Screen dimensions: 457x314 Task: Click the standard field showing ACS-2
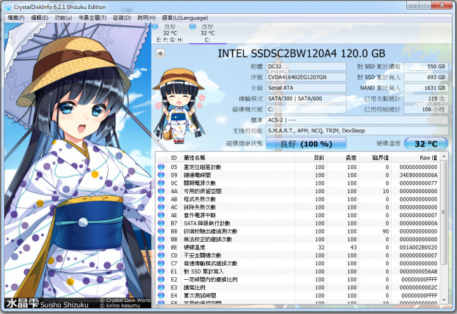tap(357, 120)
